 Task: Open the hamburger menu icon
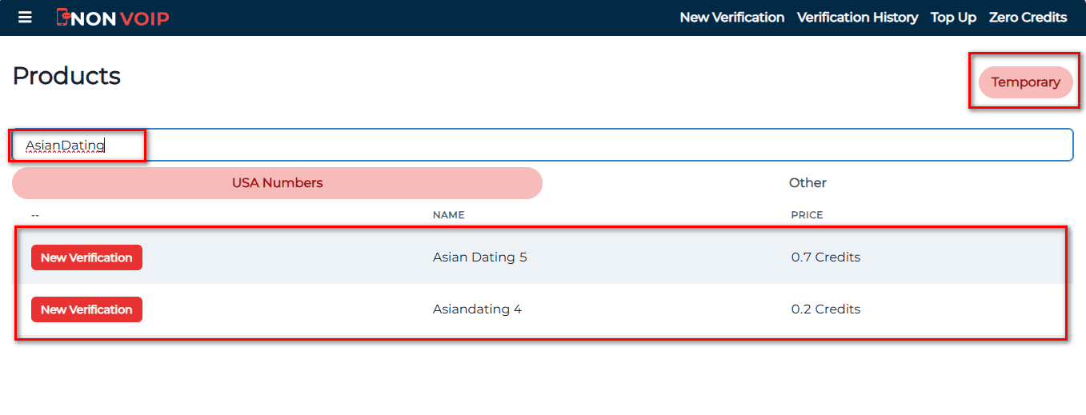[25, 18]
